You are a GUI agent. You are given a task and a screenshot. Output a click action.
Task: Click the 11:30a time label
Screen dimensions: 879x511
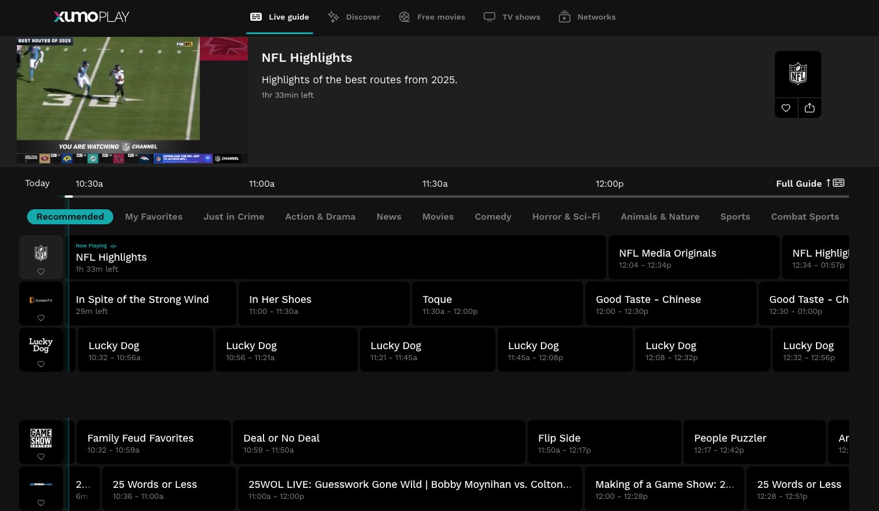pyautogui.click(x=435, y=184)
